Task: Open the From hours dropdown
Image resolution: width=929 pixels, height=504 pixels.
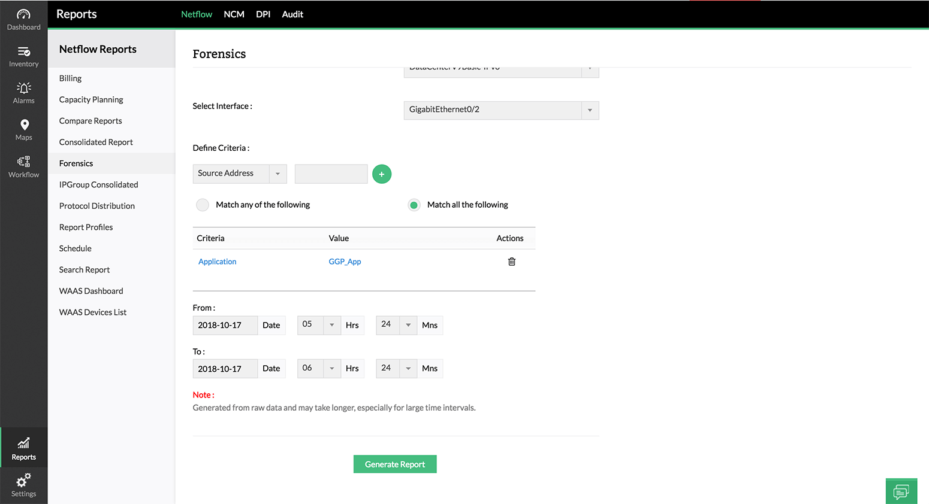Action: 331,325
